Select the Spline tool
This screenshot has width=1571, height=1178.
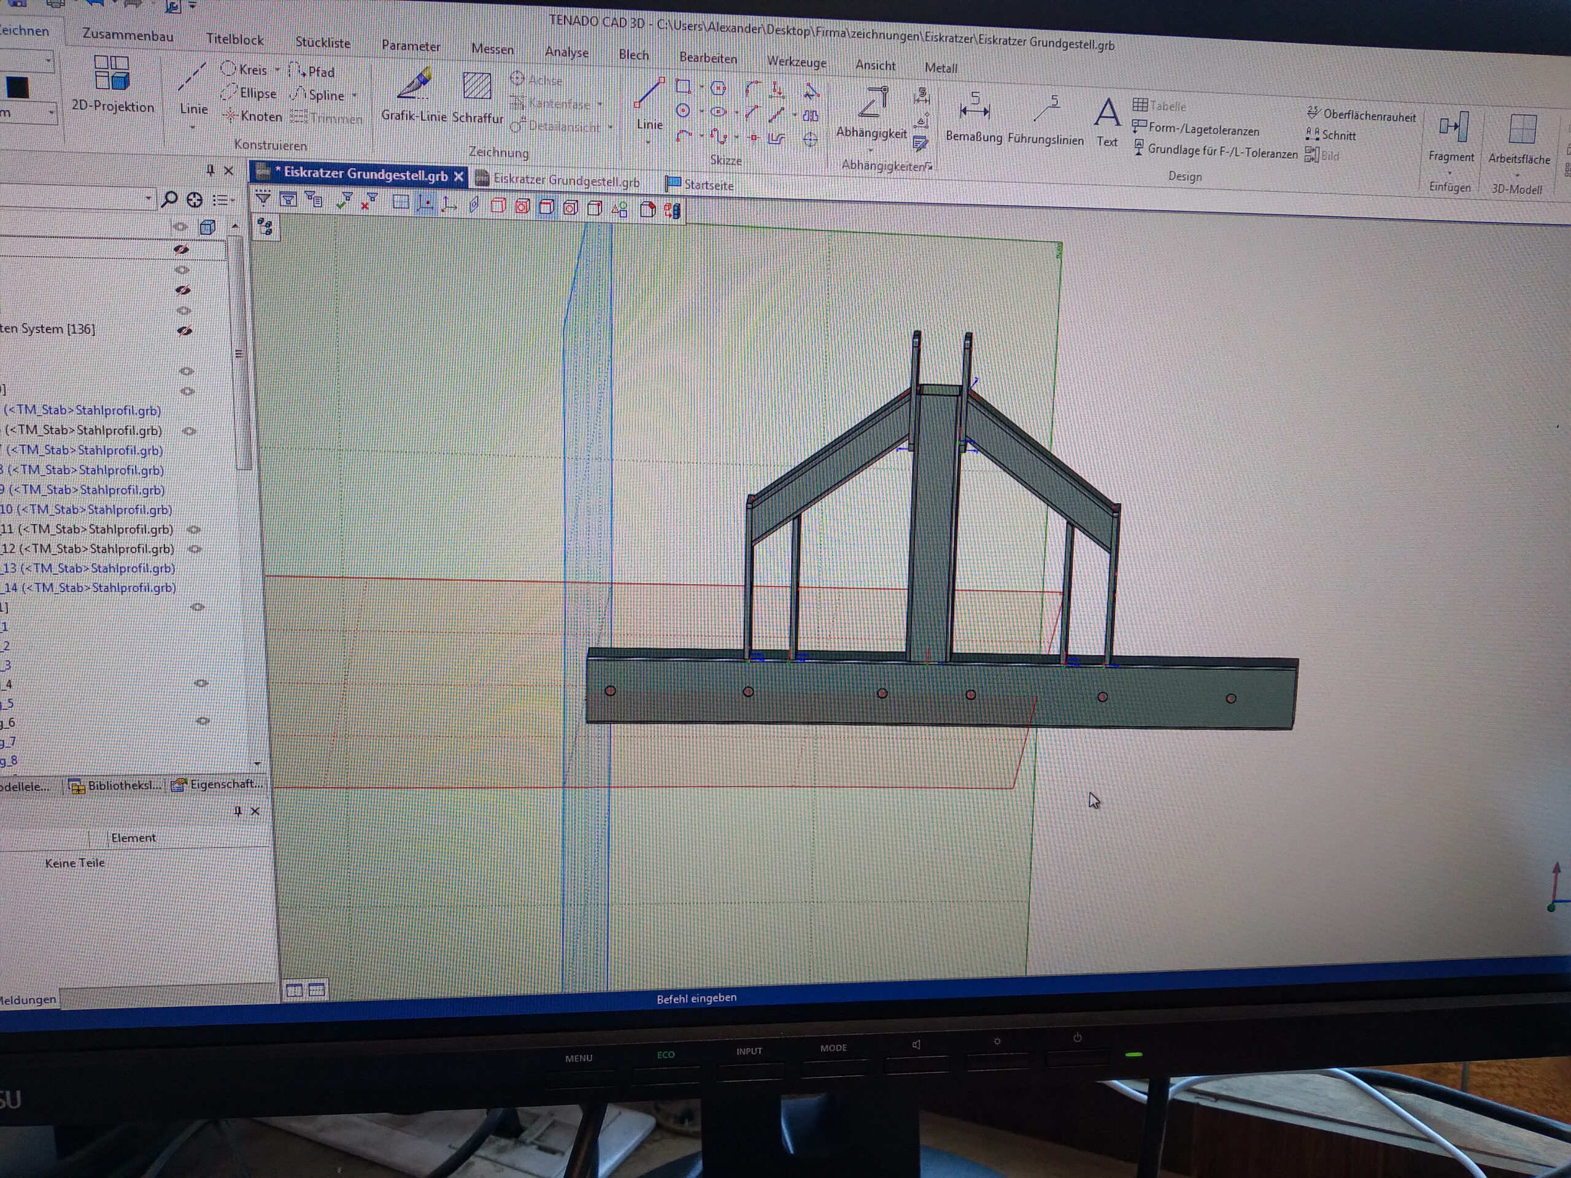[318, 94]
